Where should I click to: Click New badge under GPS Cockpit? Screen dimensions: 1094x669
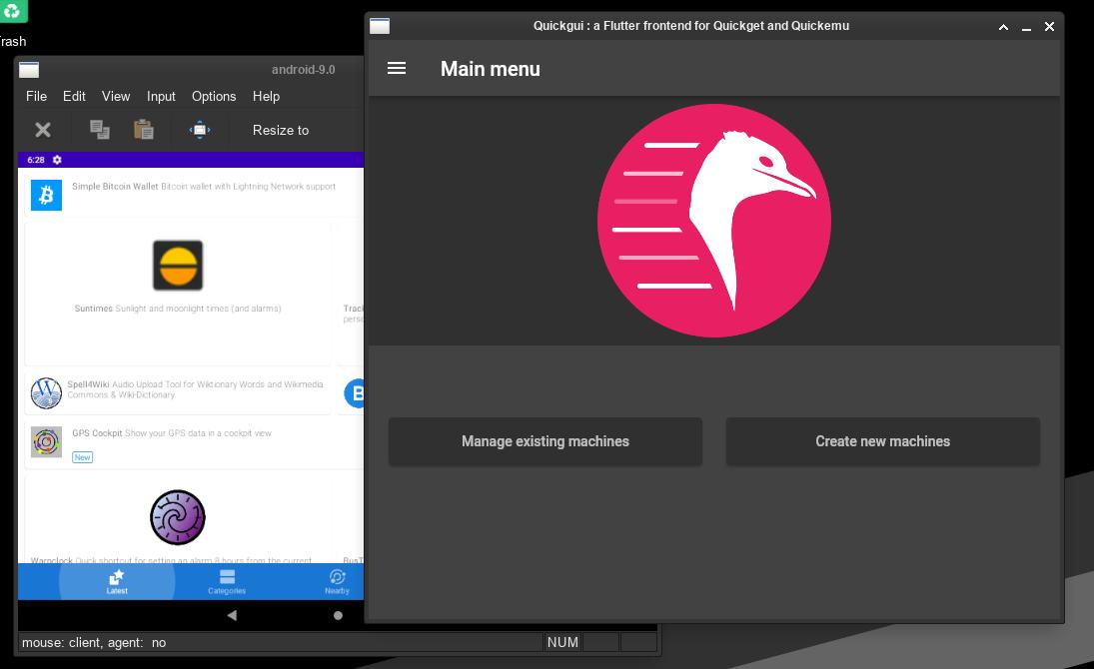pyautogui.click(x=82, y=457)
